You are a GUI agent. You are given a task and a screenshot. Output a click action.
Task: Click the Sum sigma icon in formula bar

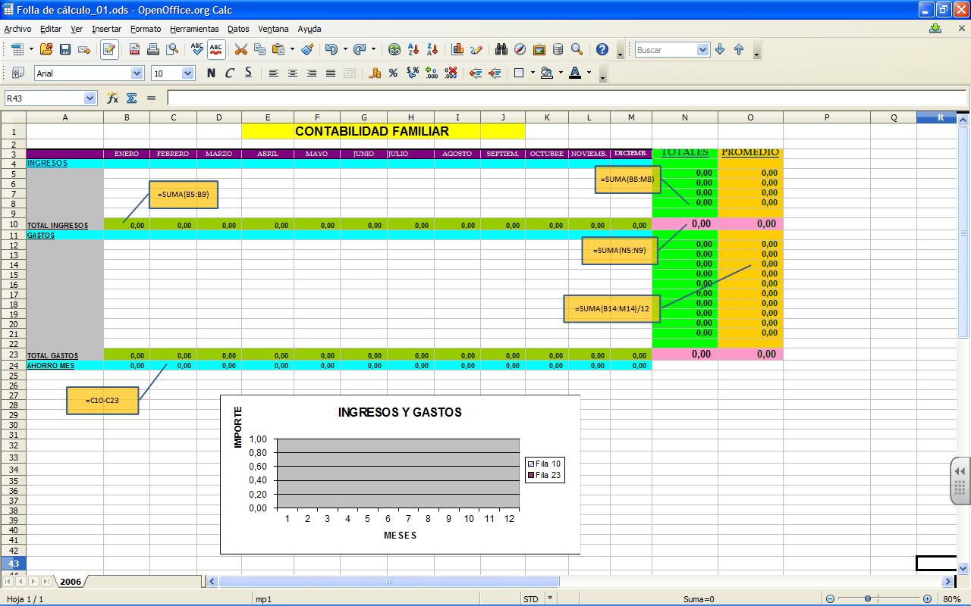click(x=131, y=98)
